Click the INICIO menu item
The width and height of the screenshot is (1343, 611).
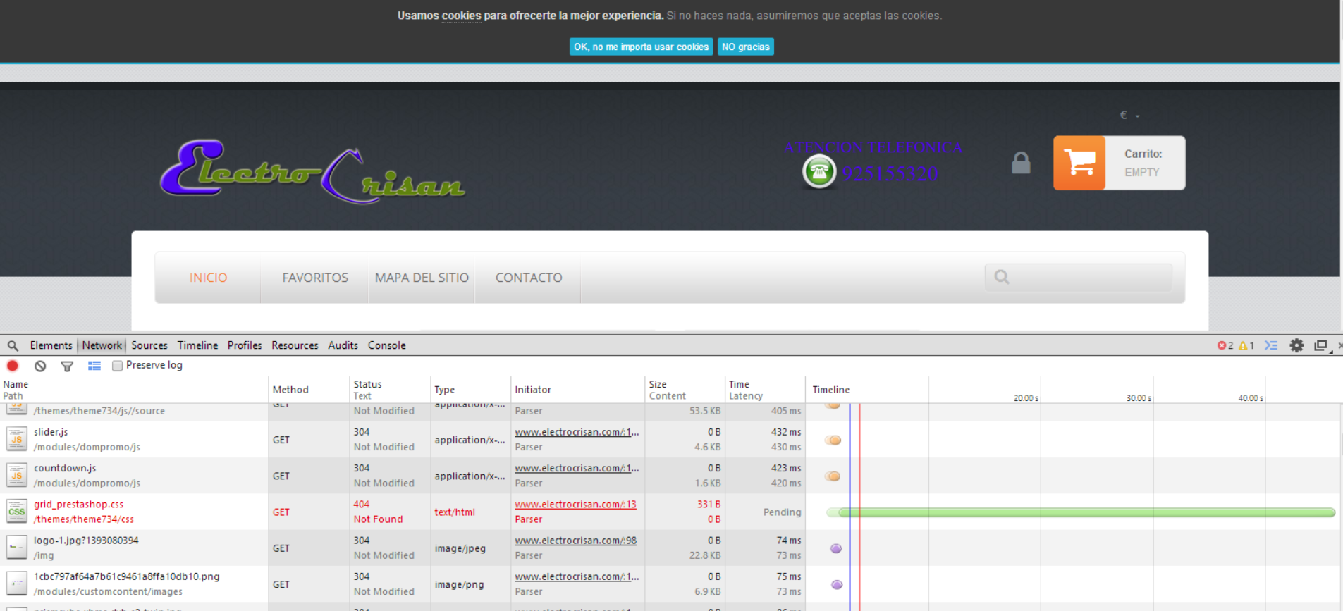[x=208, y=278]
